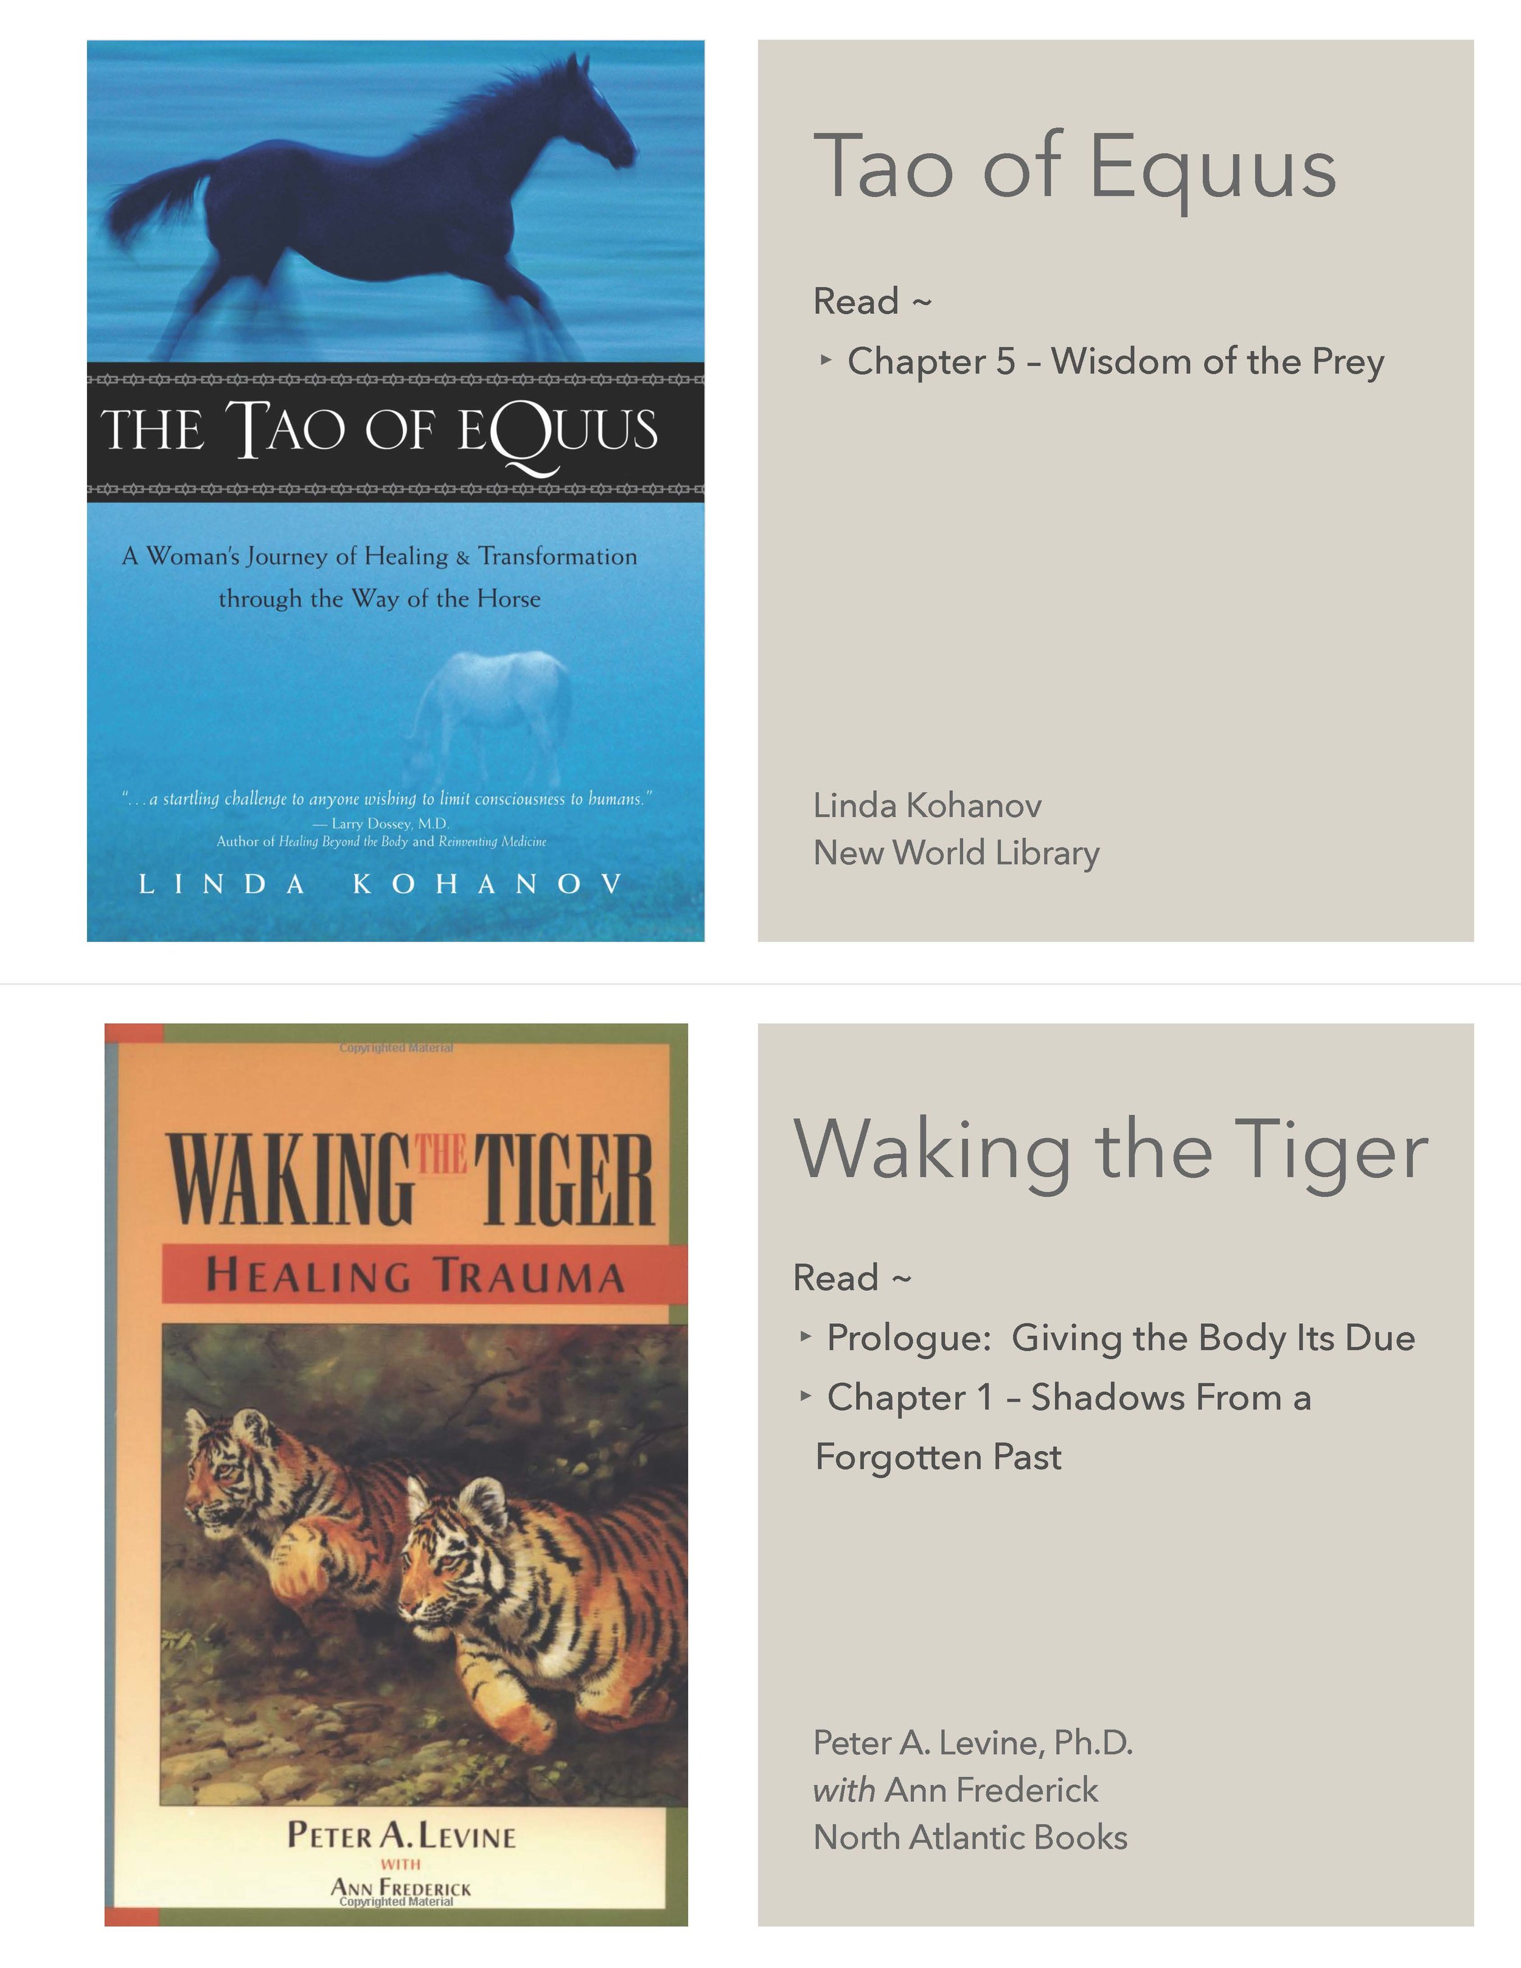Viewport: 1521px width, 1968px height.
Task: Click the Read ~ label under Tao of Equus
Action: pyautogui.click(x=872, y=302)
